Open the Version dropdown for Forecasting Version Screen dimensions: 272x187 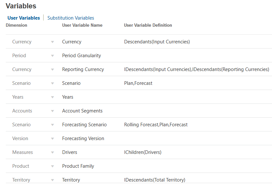pos(52,138)
